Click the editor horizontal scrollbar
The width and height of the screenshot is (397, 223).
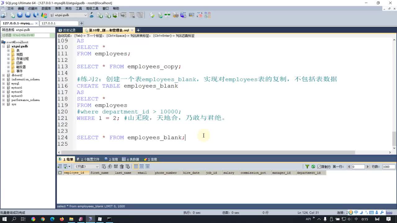point(208,152)
